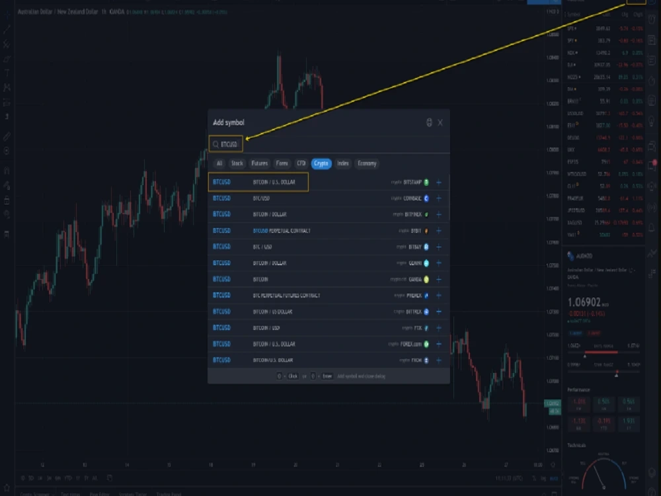Toggle magnet mode on left toolbar
Viewport: 661px width, 496px height.
pos(5,167)
